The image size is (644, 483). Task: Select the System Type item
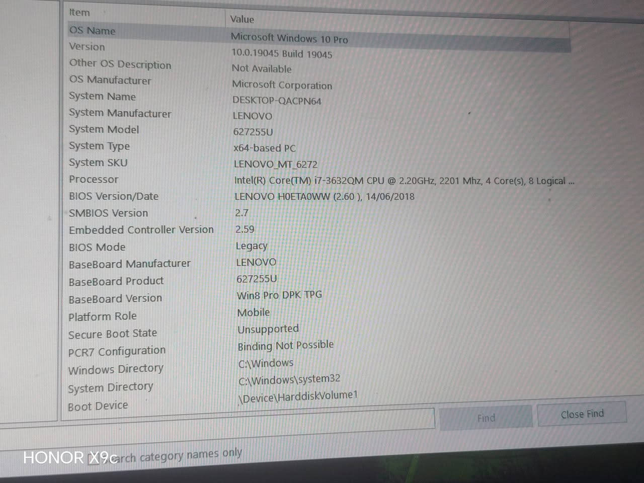coord(99,146)
